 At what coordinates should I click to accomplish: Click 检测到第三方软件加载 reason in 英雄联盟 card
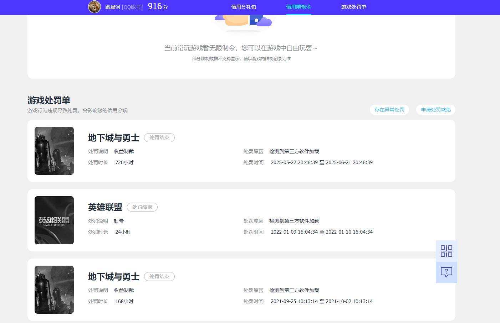[294, 221]
